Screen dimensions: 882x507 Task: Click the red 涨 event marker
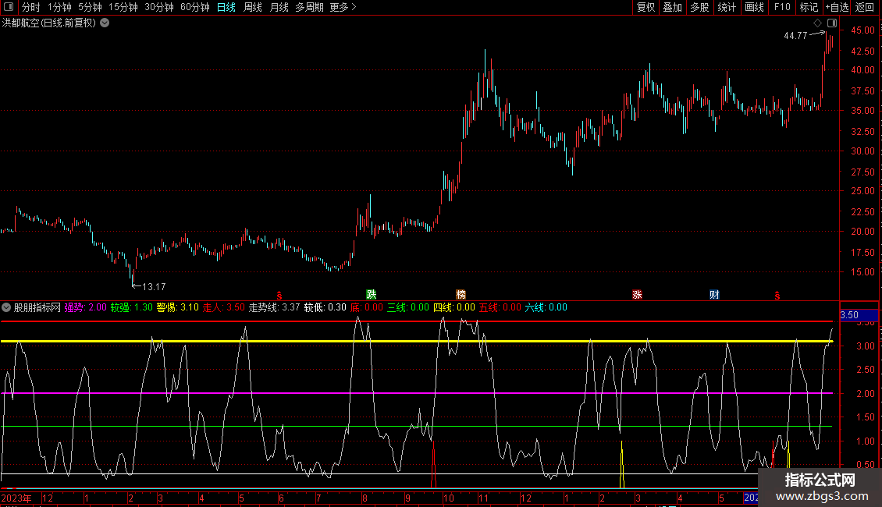[x=637, y=295]
